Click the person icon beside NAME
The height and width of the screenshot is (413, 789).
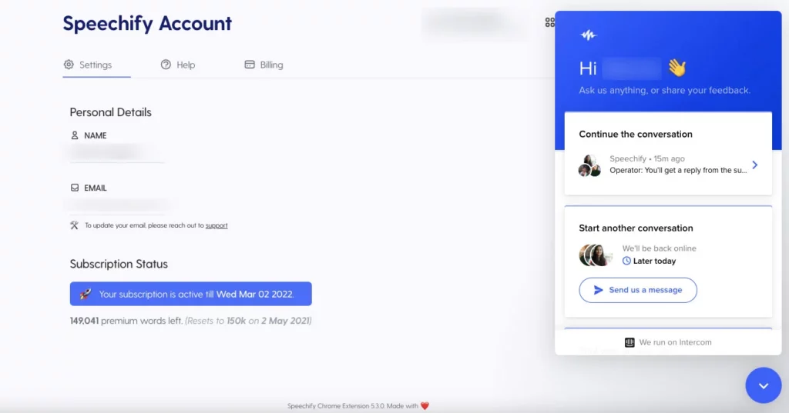tap(75, 135)
